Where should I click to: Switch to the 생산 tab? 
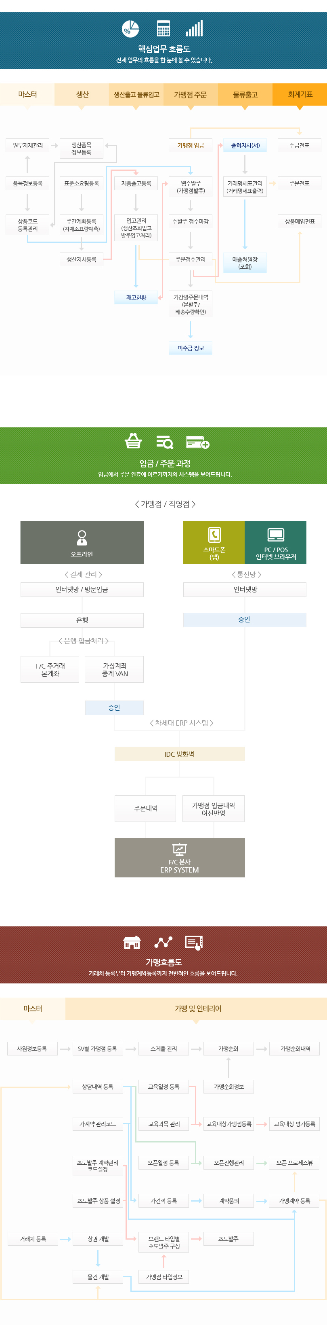[x=82, y=95]
